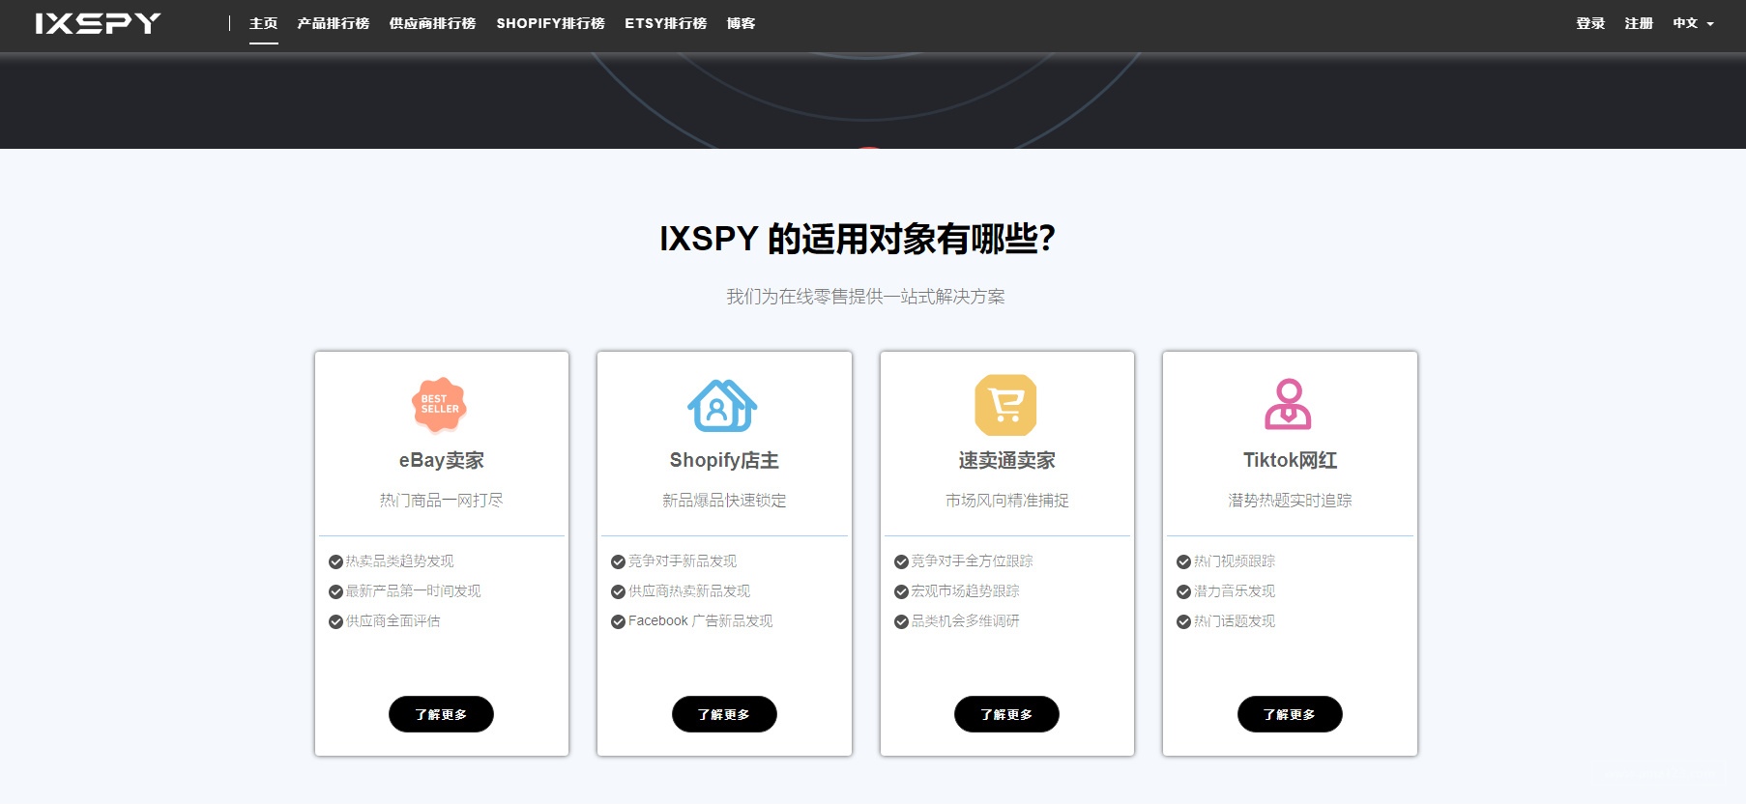Click 了解更多 on Shopify店主 card

(x=724, y=714)
